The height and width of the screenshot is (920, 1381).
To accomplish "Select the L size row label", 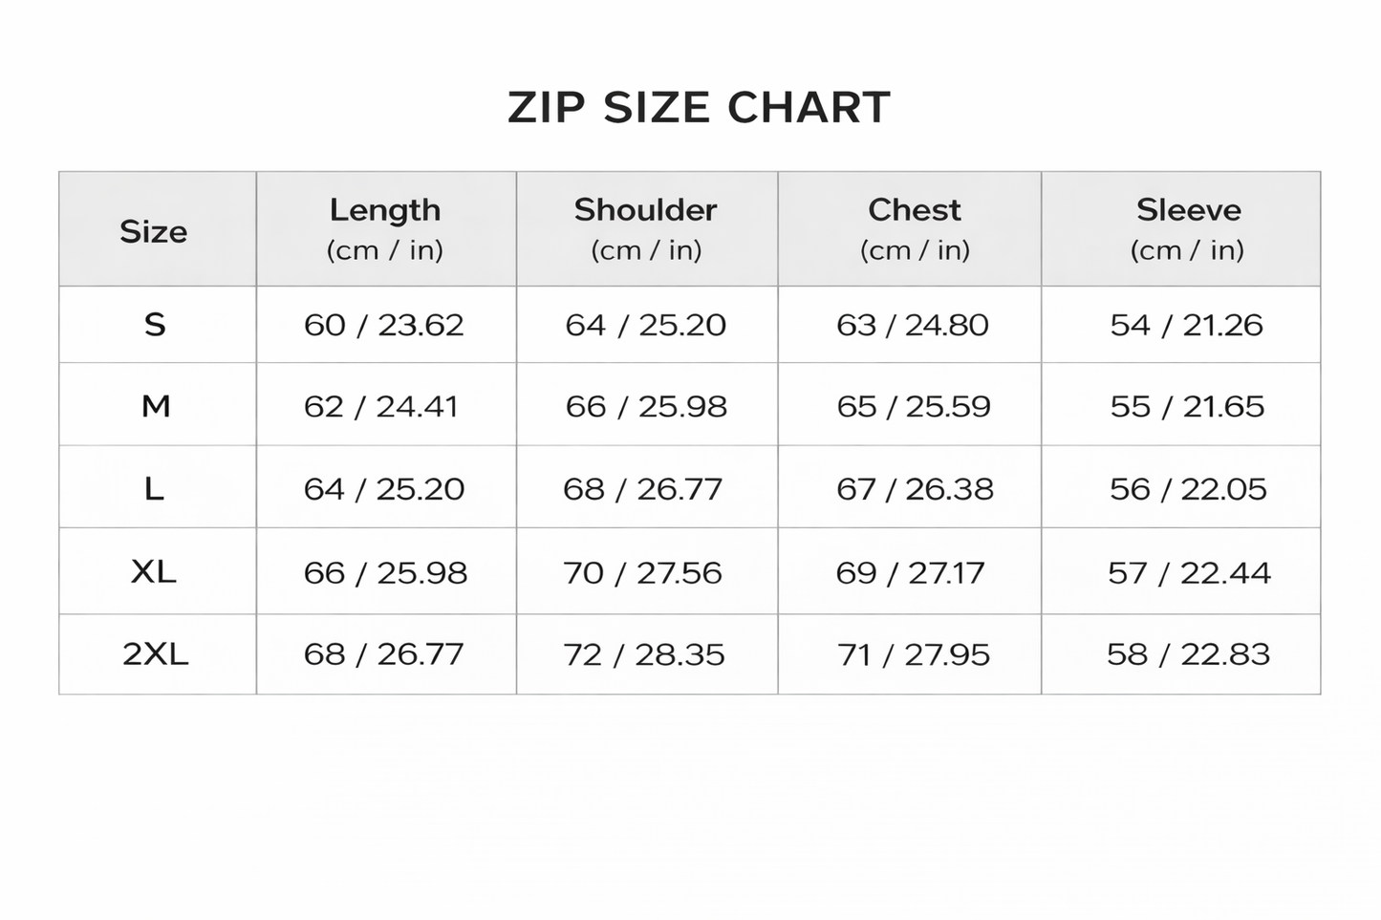I will pos(154,489).
